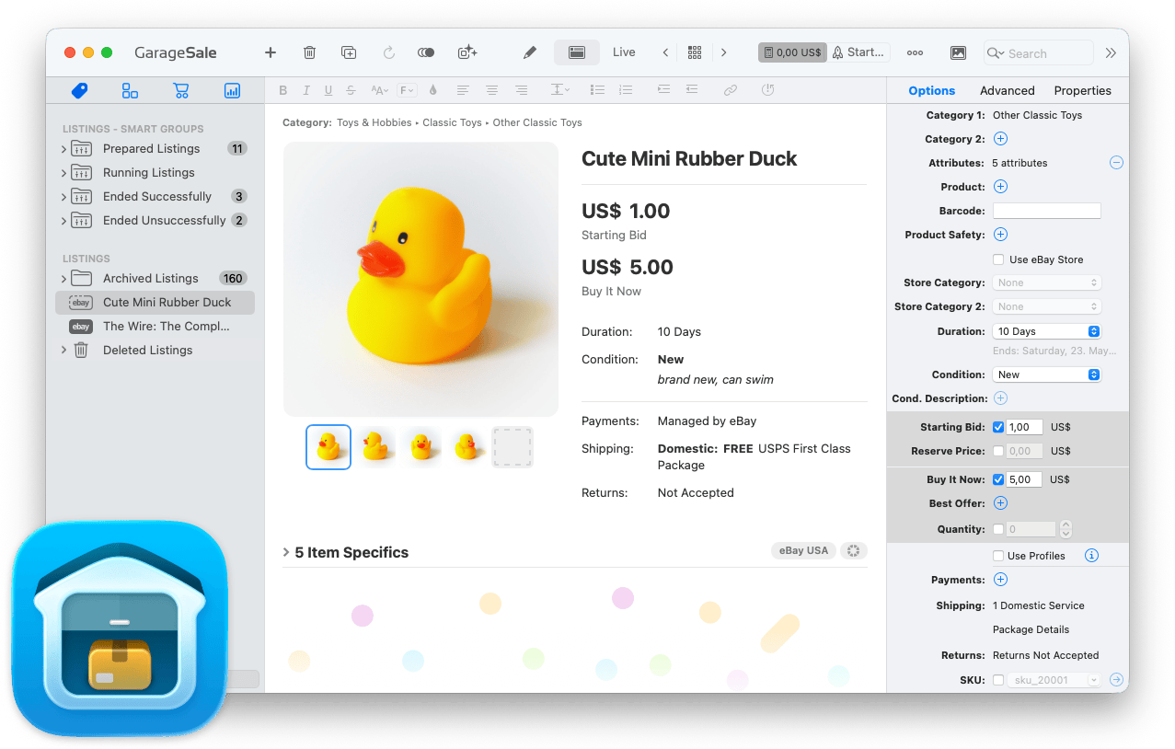Expand the Ended Successfully group
1175x749 pixels.
pos(63,197)
